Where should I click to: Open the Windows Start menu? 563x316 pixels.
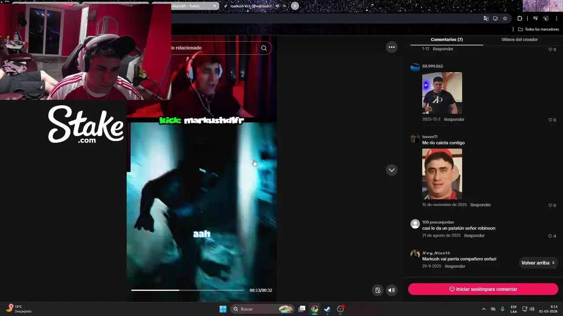(223, 309)
